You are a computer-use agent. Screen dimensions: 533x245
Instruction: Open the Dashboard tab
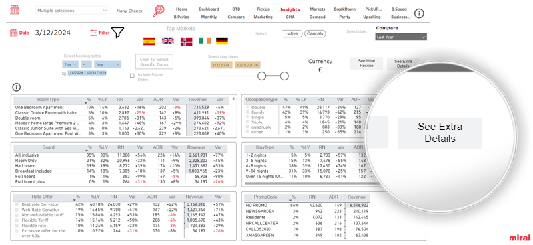point(209,9)
